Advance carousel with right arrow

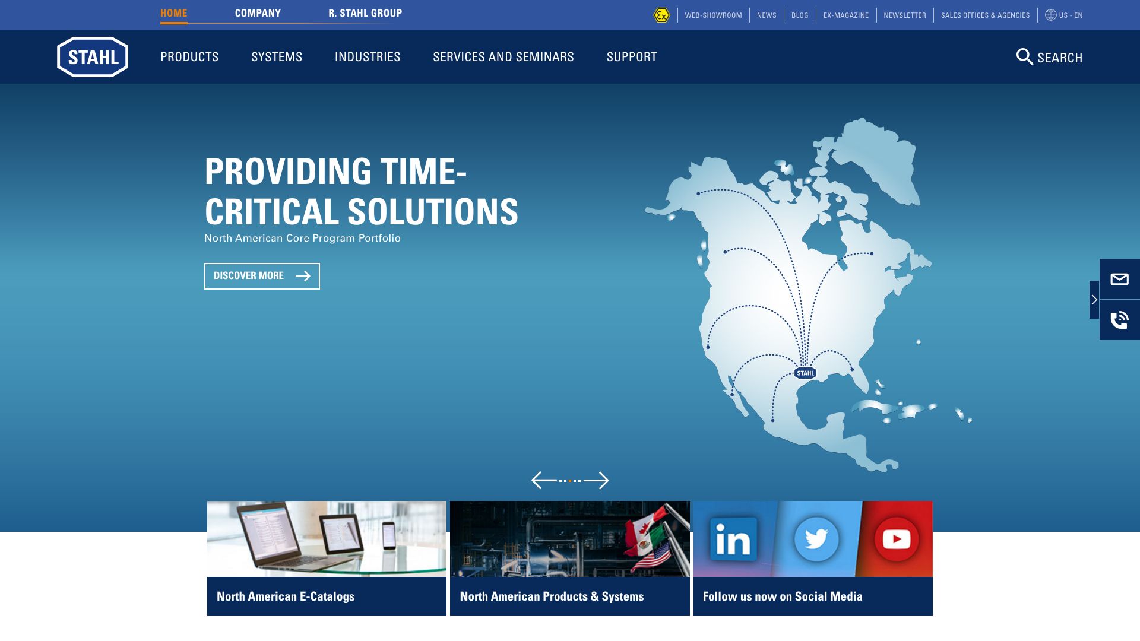point(597,480)
